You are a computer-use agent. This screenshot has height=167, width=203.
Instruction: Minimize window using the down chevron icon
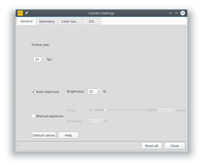170,13
